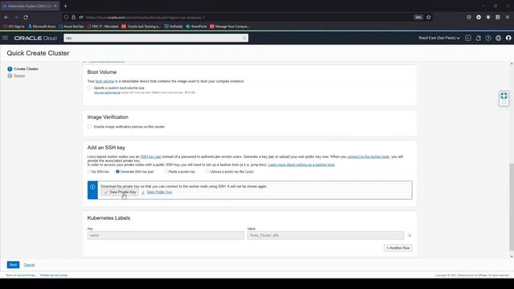Screen dimensions: 514x289
Task: Click the tracking protection shield icon
Action: click(66, 17)
